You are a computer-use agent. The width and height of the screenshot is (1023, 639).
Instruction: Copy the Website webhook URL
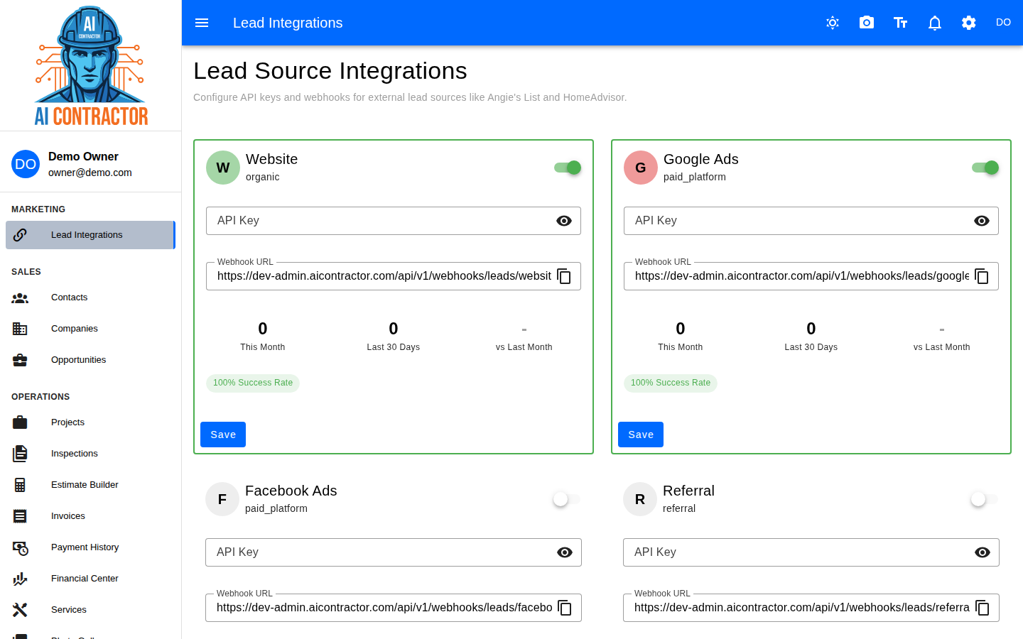[564, 276]
